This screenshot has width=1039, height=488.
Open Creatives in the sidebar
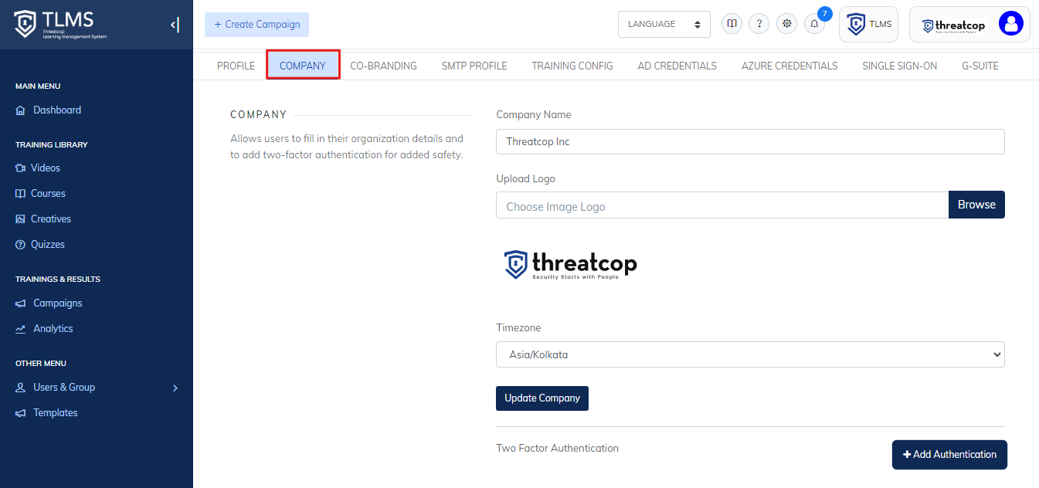[51, 219]
